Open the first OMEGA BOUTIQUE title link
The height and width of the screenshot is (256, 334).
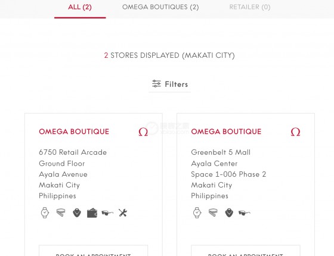pos(74,132)
